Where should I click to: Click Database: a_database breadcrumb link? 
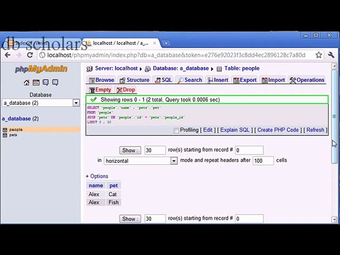pos(181,68)
